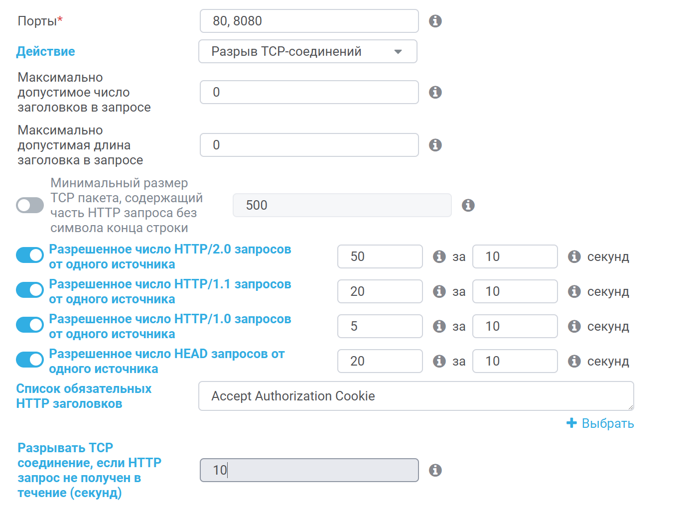Switch off the HEAD request limit toggle
This screenshot has height=506, width=696.
point(30,360)
